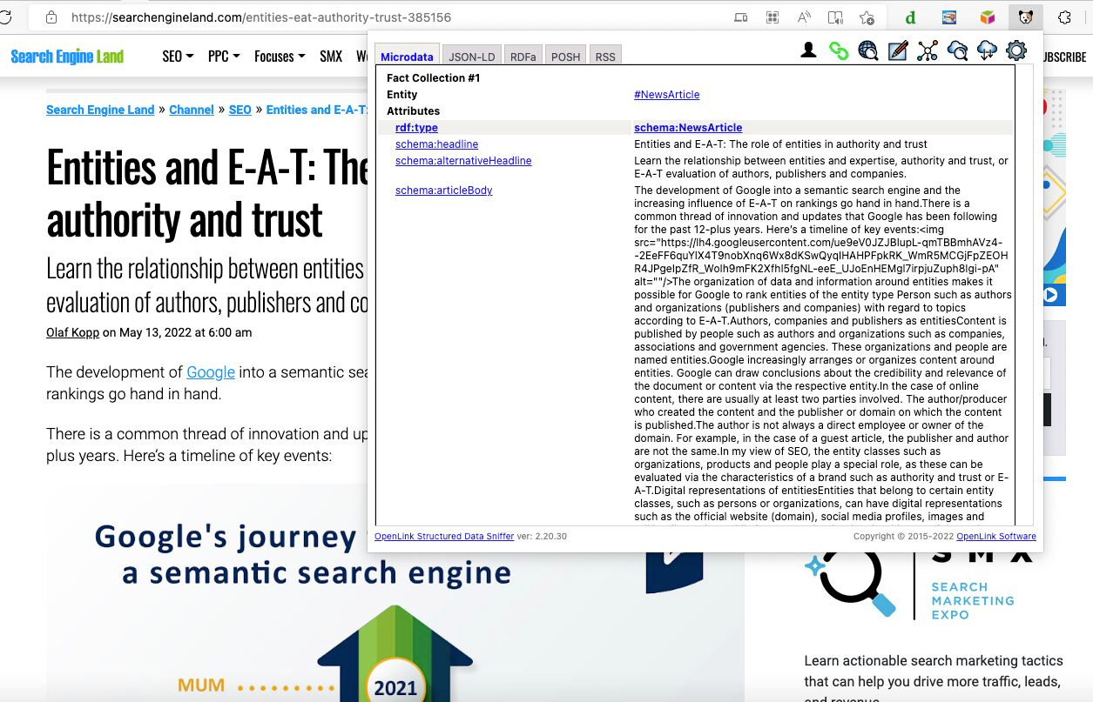Open the OpenLink Structured Data Sniffer link
This screenshot has height=702, width=1093.
pyautogui.click(x=444, y=537)
